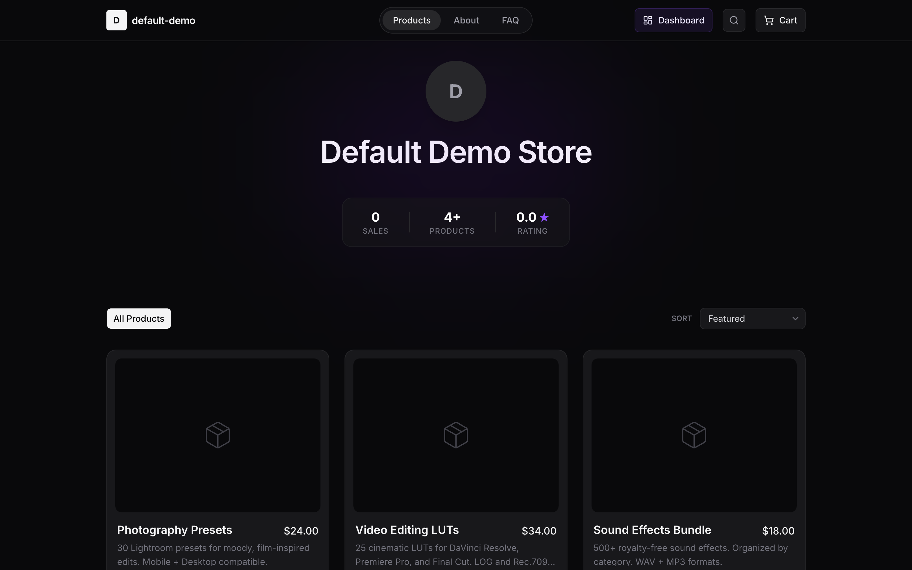Click the search magnifier icon

point(733,20)
